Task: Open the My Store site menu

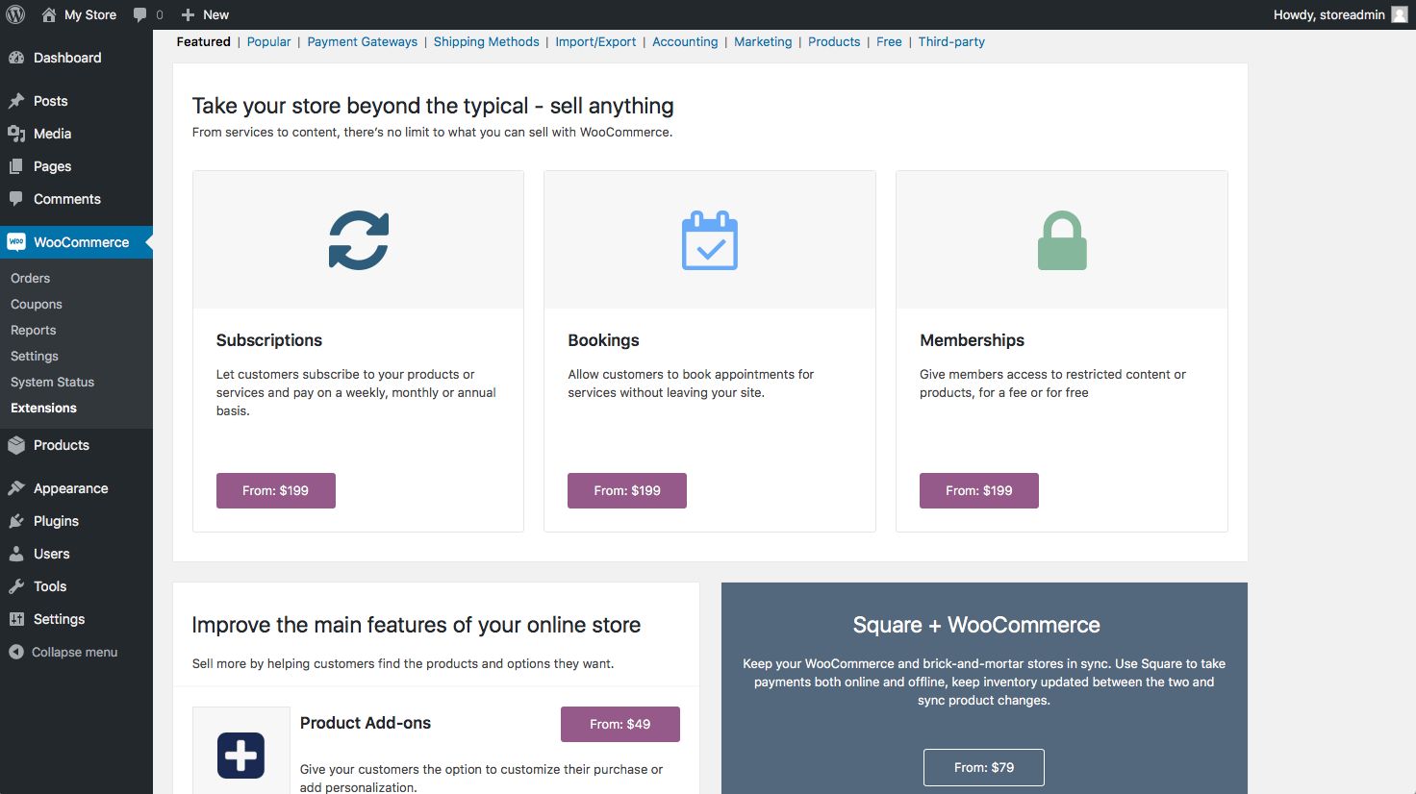Action: 79,14
